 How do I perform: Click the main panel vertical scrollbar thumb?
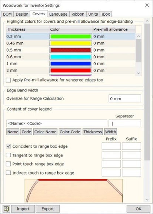click(147, 92)
